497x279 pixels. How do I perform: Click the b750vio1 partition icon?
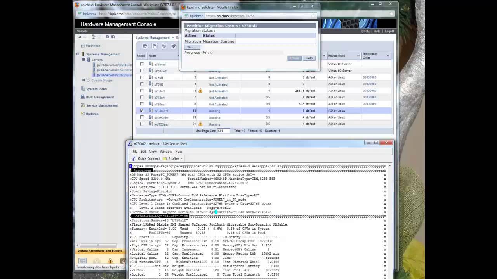pos(151,64)
